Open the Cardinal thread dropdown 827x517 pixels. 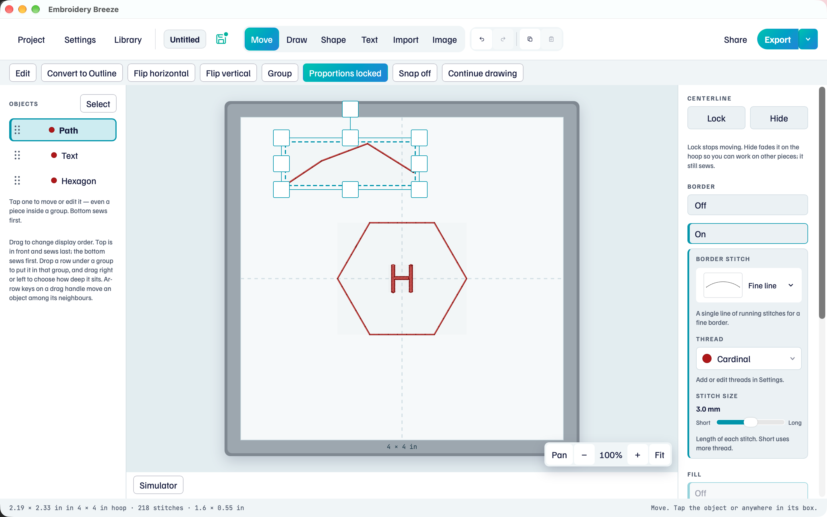[749, 359]
